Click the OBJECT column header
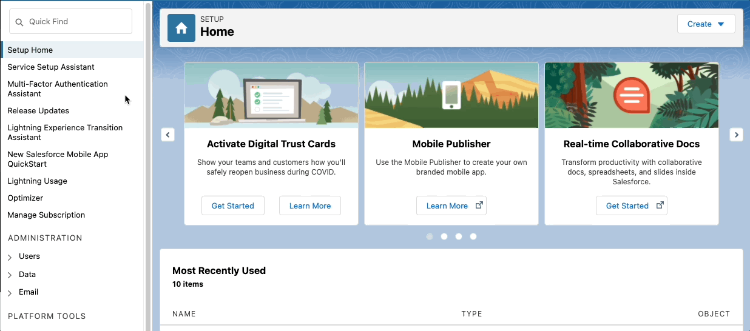The image size is (750, 331). (x=714, y=314)
